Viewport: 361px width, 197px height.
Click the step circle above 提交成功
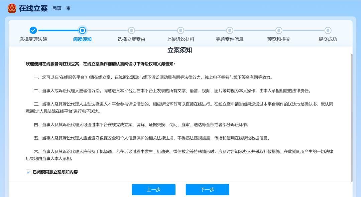[328, 30]
